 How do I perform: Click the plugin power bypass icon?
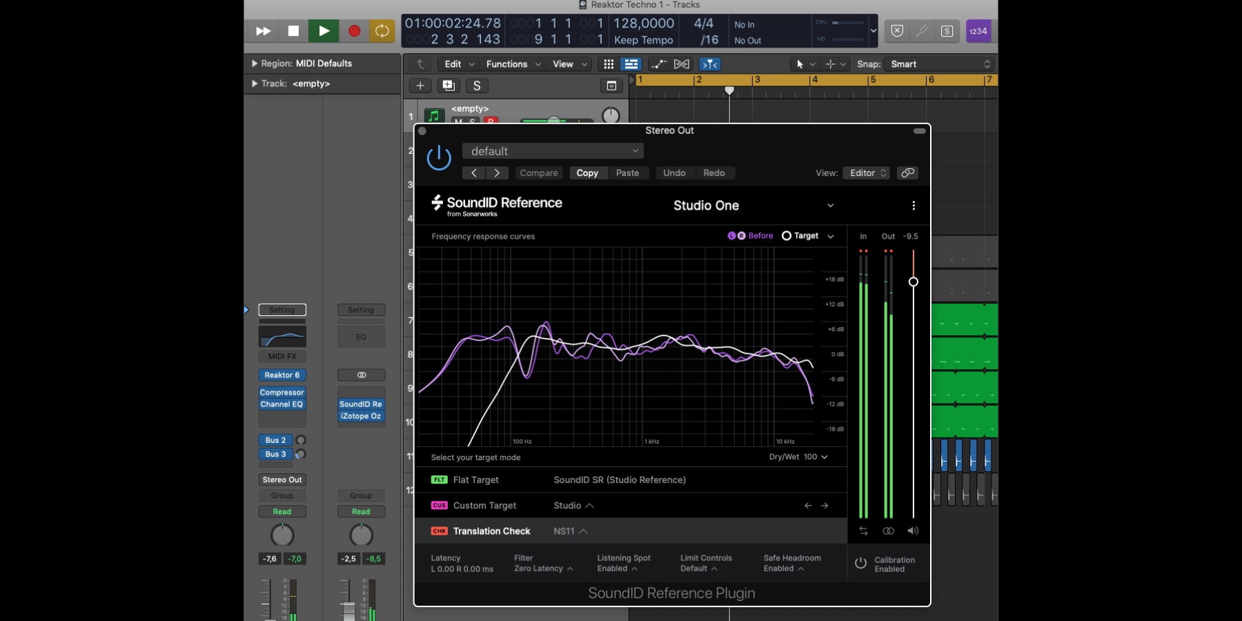click(x=439, y=158)
